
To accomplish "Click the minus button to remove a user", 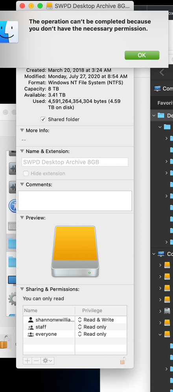I will coord(36,361).
